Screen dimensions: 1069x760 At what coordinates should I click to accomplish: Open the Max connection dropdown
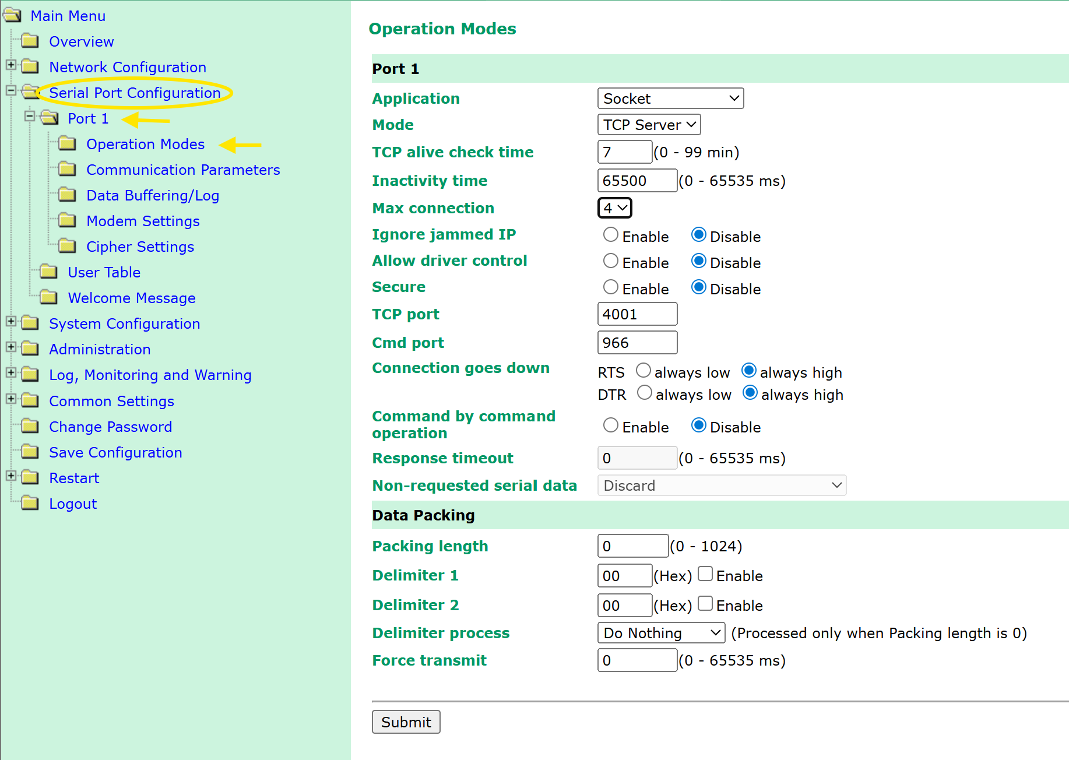[x=615, y=208]
